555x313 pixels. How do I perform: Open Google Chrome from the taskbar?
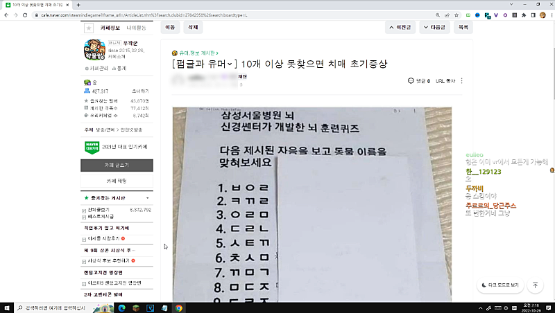179,308
